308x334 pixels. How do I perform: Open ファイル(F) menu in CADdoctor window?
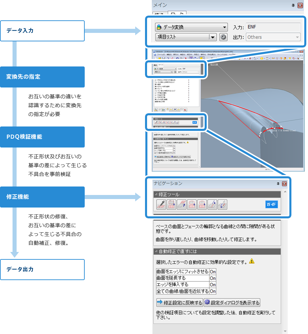pos(161,54)
